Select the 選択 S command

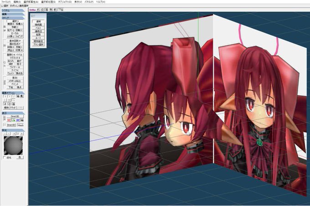(x=15, y=21)
